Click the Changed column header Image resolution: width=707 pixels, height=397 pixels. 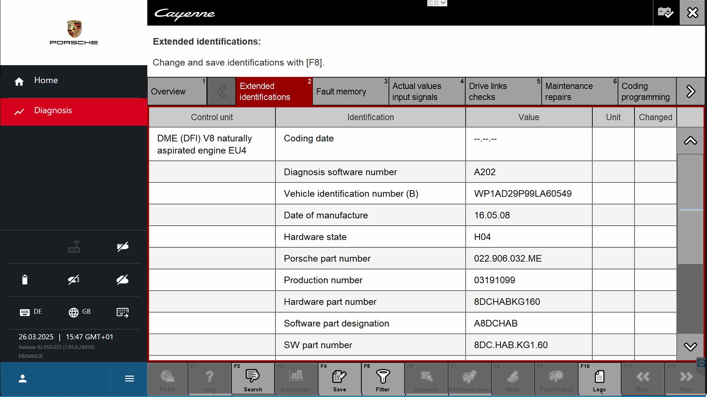pos(655,117)
